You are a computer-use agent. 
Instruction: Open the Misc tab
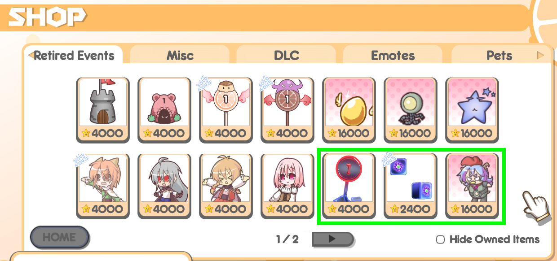(x=180, y=56)
